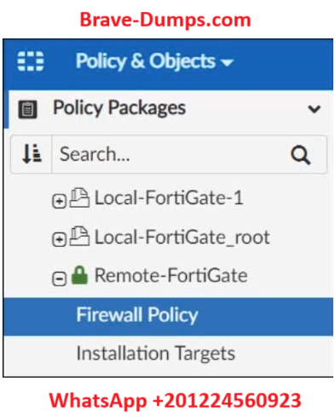Select the Local-FortiGate-1 policy package
Screen dimensions: 335x417
tap(169, 197)
